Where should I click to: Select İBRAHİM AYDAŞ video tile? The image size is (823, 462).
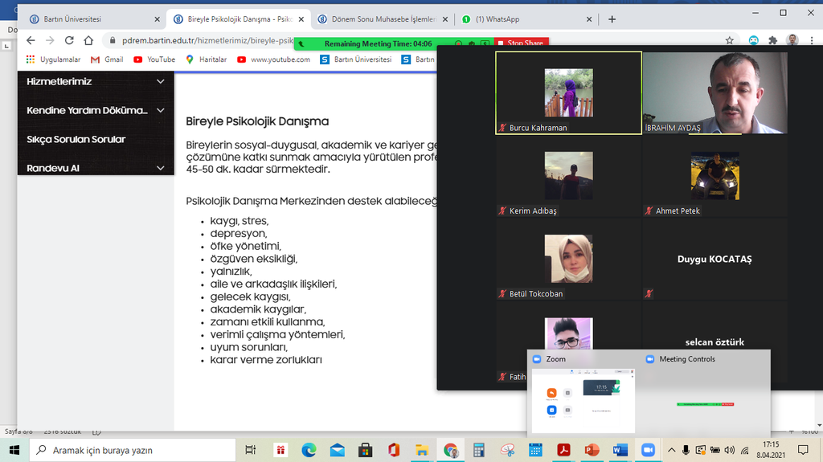(x=714, y=93)
